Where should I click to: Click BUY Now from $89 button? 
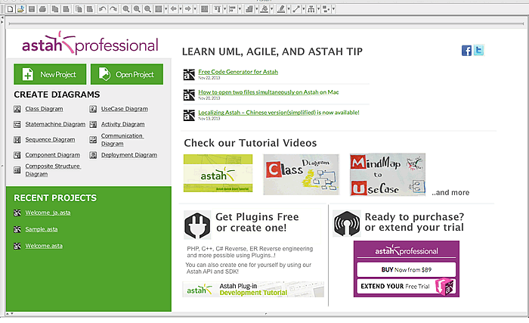click(x=407, y=269)
